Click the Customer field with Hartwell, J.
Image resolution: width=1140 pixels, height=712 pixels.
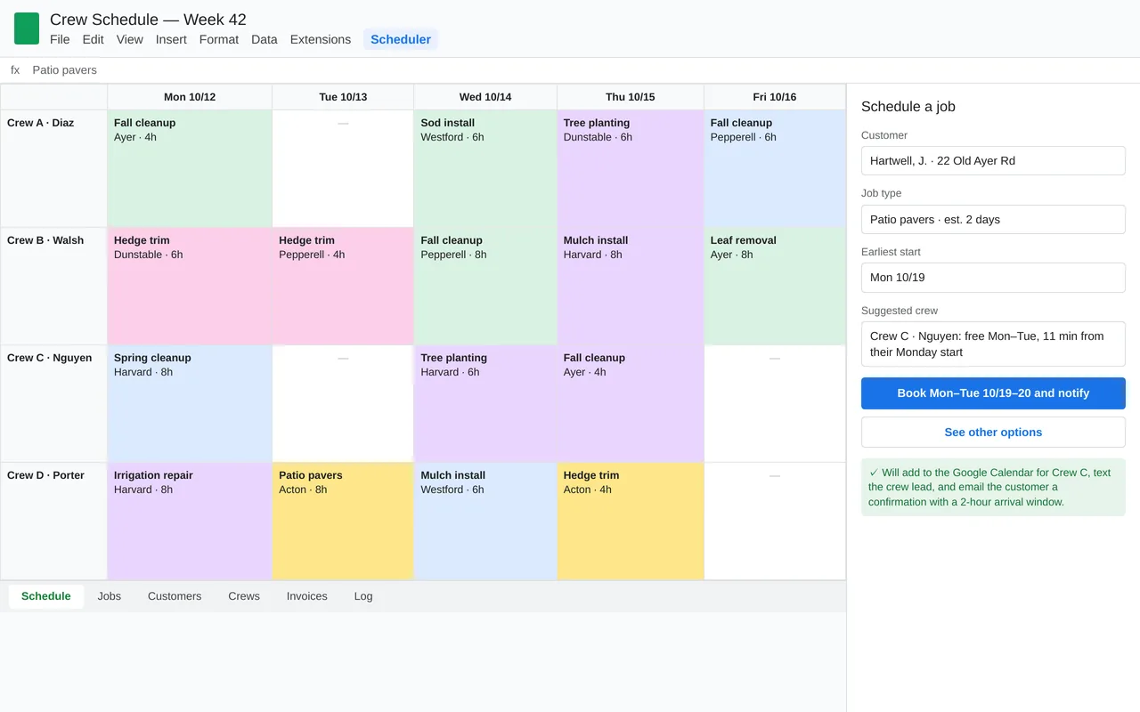993,161
